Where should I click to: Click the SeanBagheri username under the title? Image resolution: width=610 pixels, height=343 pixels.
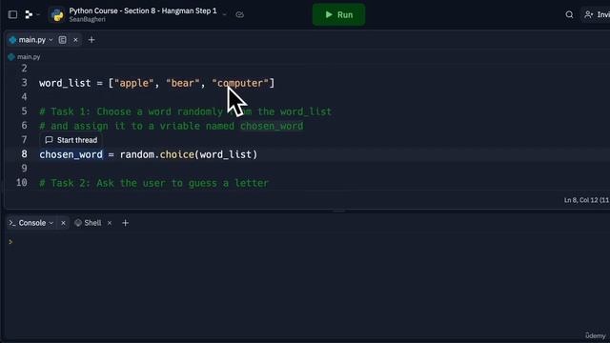pyautogui.click(x=87, y=19)
